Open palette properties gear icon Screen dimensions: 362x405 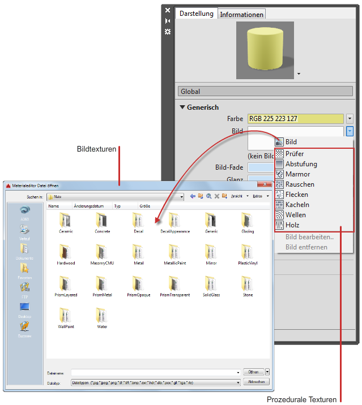(x=168, y=32)
